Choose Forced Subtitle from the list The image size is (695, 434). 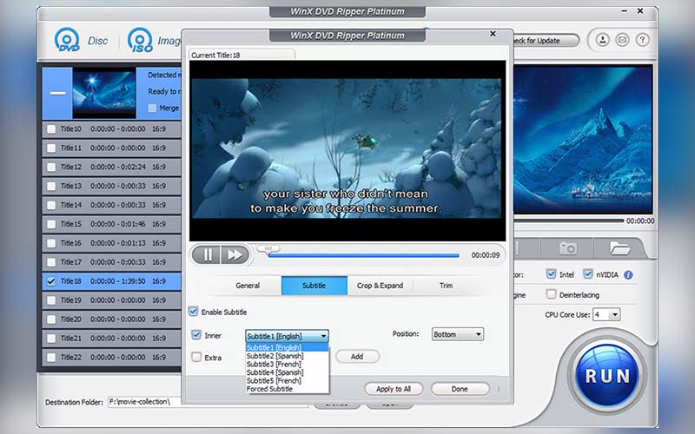[x=288, y=389]
